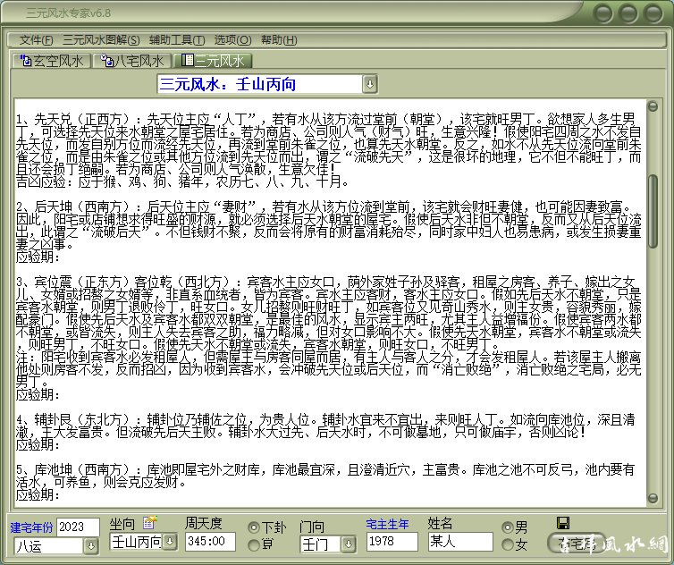Open the 三元风水图解 menu
This screenshot has width=674, height=565.
click(99, 39)
